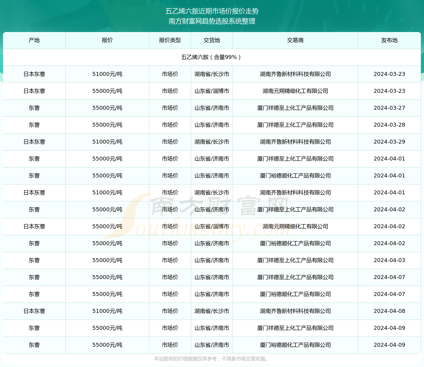This screenshot has width=424, height=367.
Task: Click the 交货地 column header
Action: pos(212,40)
